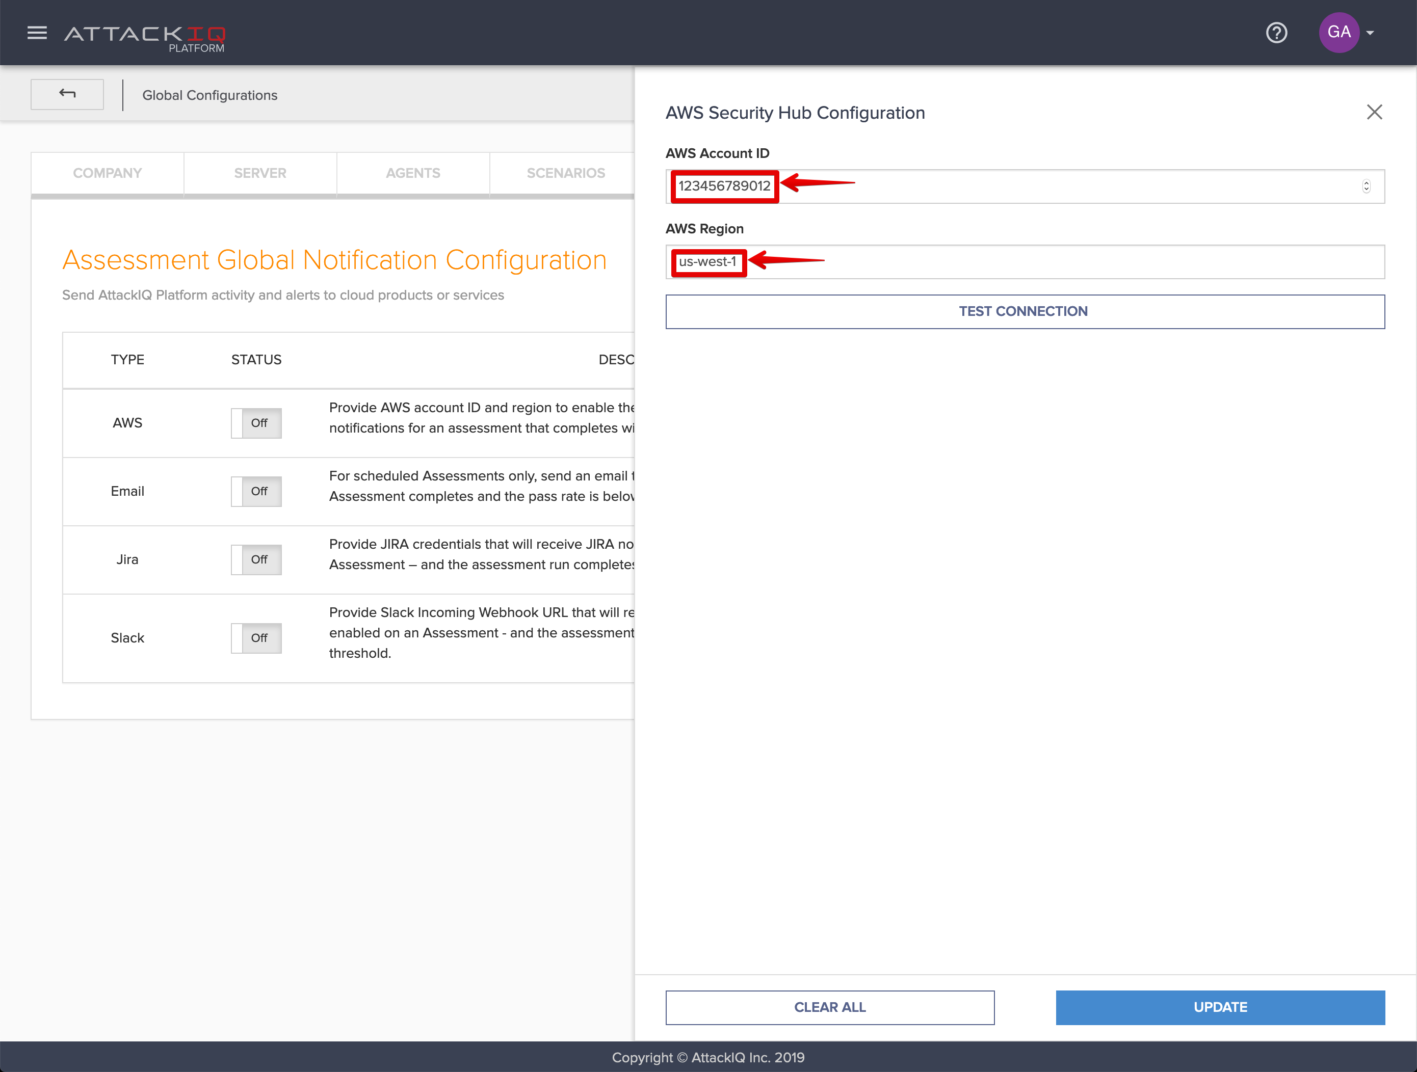Click the Test Connection button

1025,311
